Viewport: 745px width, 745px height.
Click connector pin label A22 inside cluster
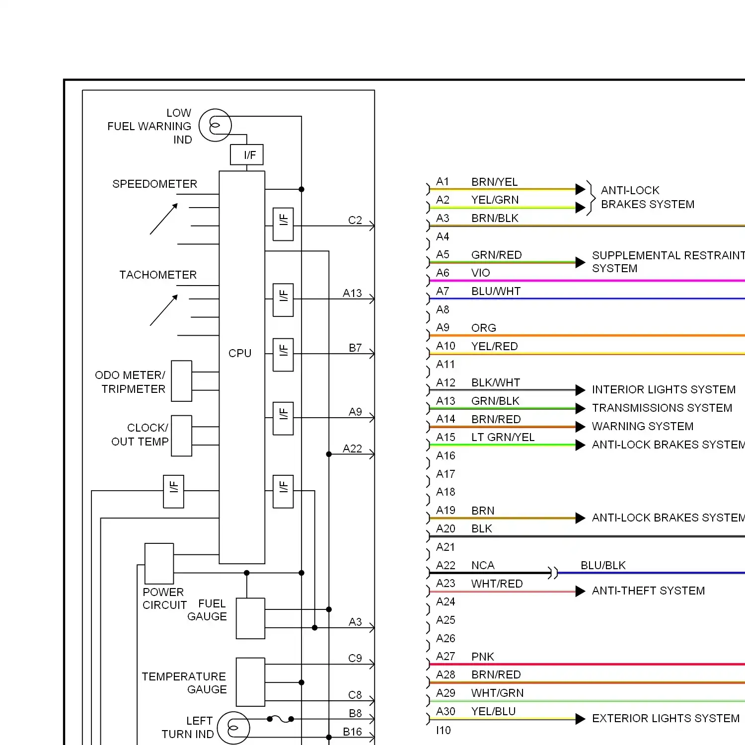click(x=352, y=448)
